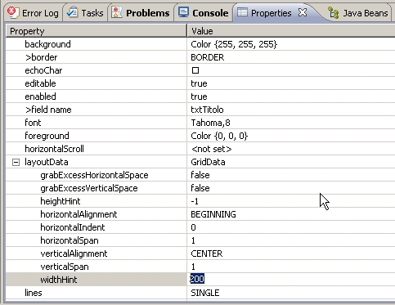Select grabExcessVerticalSpace property
The height and width of the screenshot is (305, 395).
tap(89, 188)
